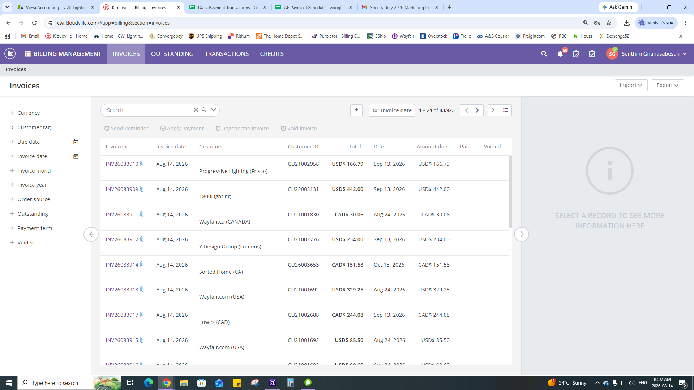Open the Windows Start menu
Image resolution: width=694 pixels, height=390 pixels.
pyautogui.click(x=9, y=383)
